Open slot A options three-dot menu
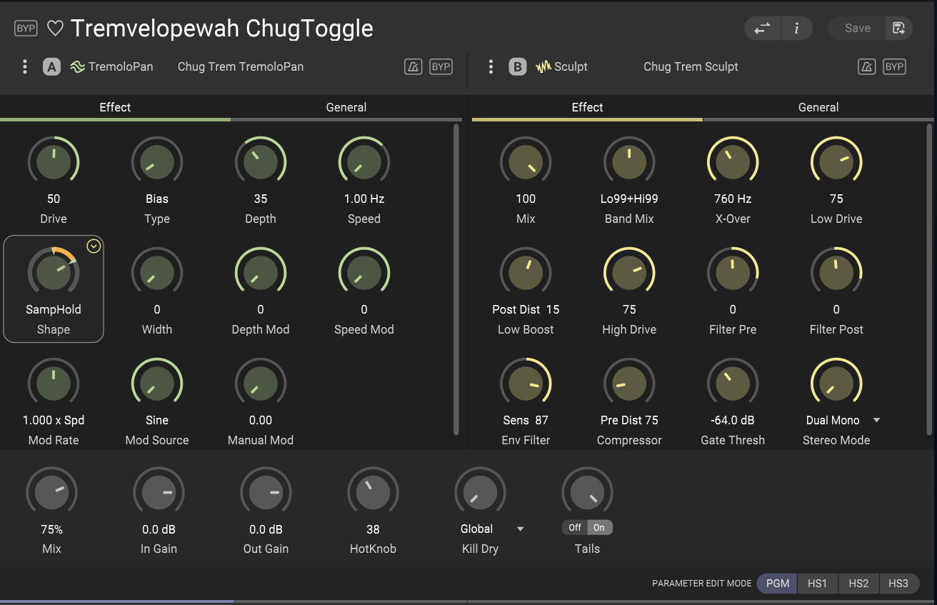The height and width of the screenshot is (605, 937). tap(25, 66)
